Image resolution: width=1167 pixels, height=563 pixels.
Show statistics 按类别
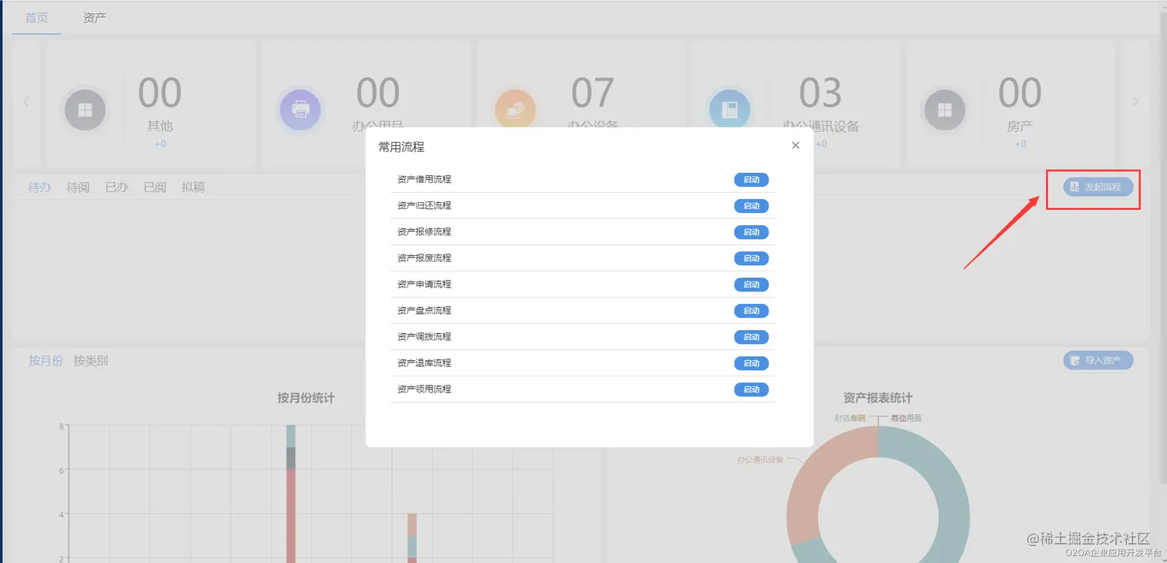coord(91,360)
